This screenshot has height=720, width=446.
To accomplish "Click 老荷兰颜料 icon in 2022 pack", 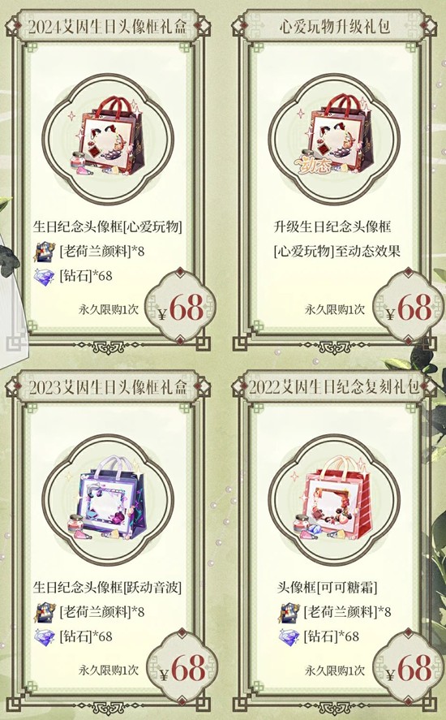I will (x=289, y=613).
